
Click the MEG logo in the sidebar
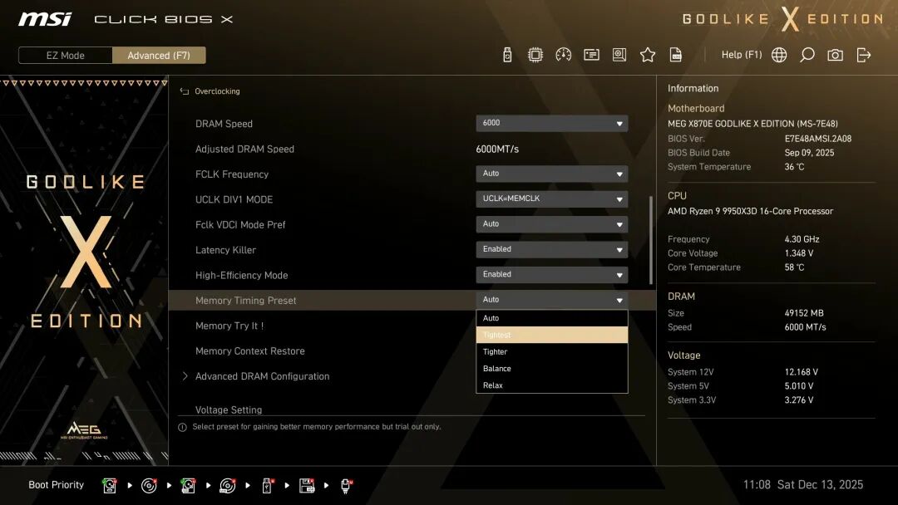[84, 430]
